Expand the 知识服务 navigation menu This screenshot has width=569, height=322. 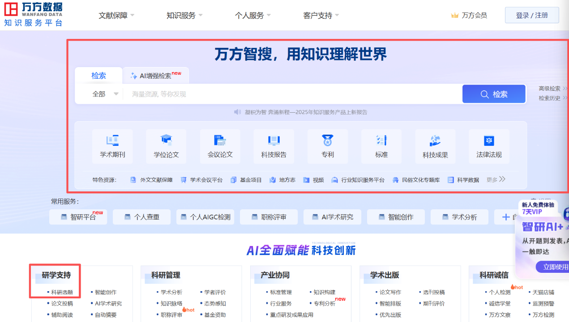184,16
